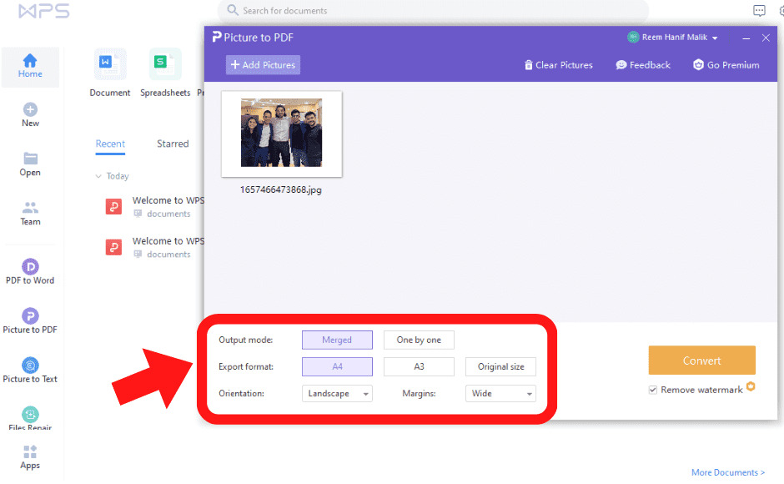Open the Team section icon
This screenshot has height=484, width=784.
tap(30, 207)
